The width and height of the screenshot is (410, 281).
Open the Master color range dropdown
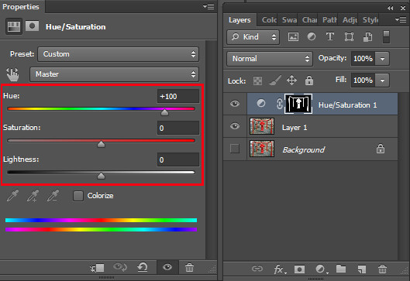(114, 74)
